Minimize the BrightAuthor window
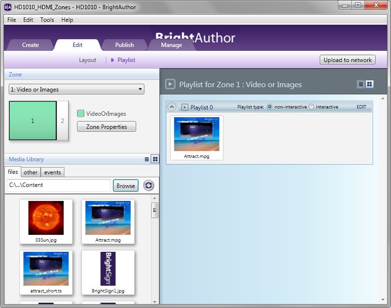 [345, 5]
